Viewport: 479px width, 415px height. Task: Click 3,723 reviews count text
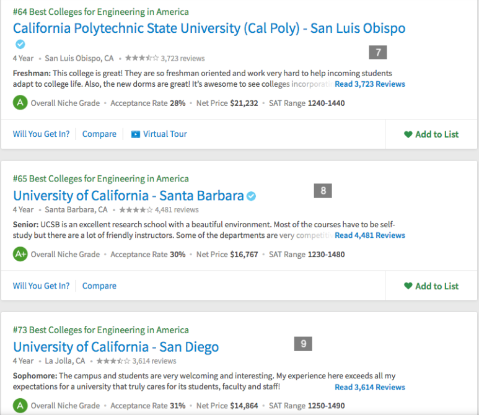183,58
